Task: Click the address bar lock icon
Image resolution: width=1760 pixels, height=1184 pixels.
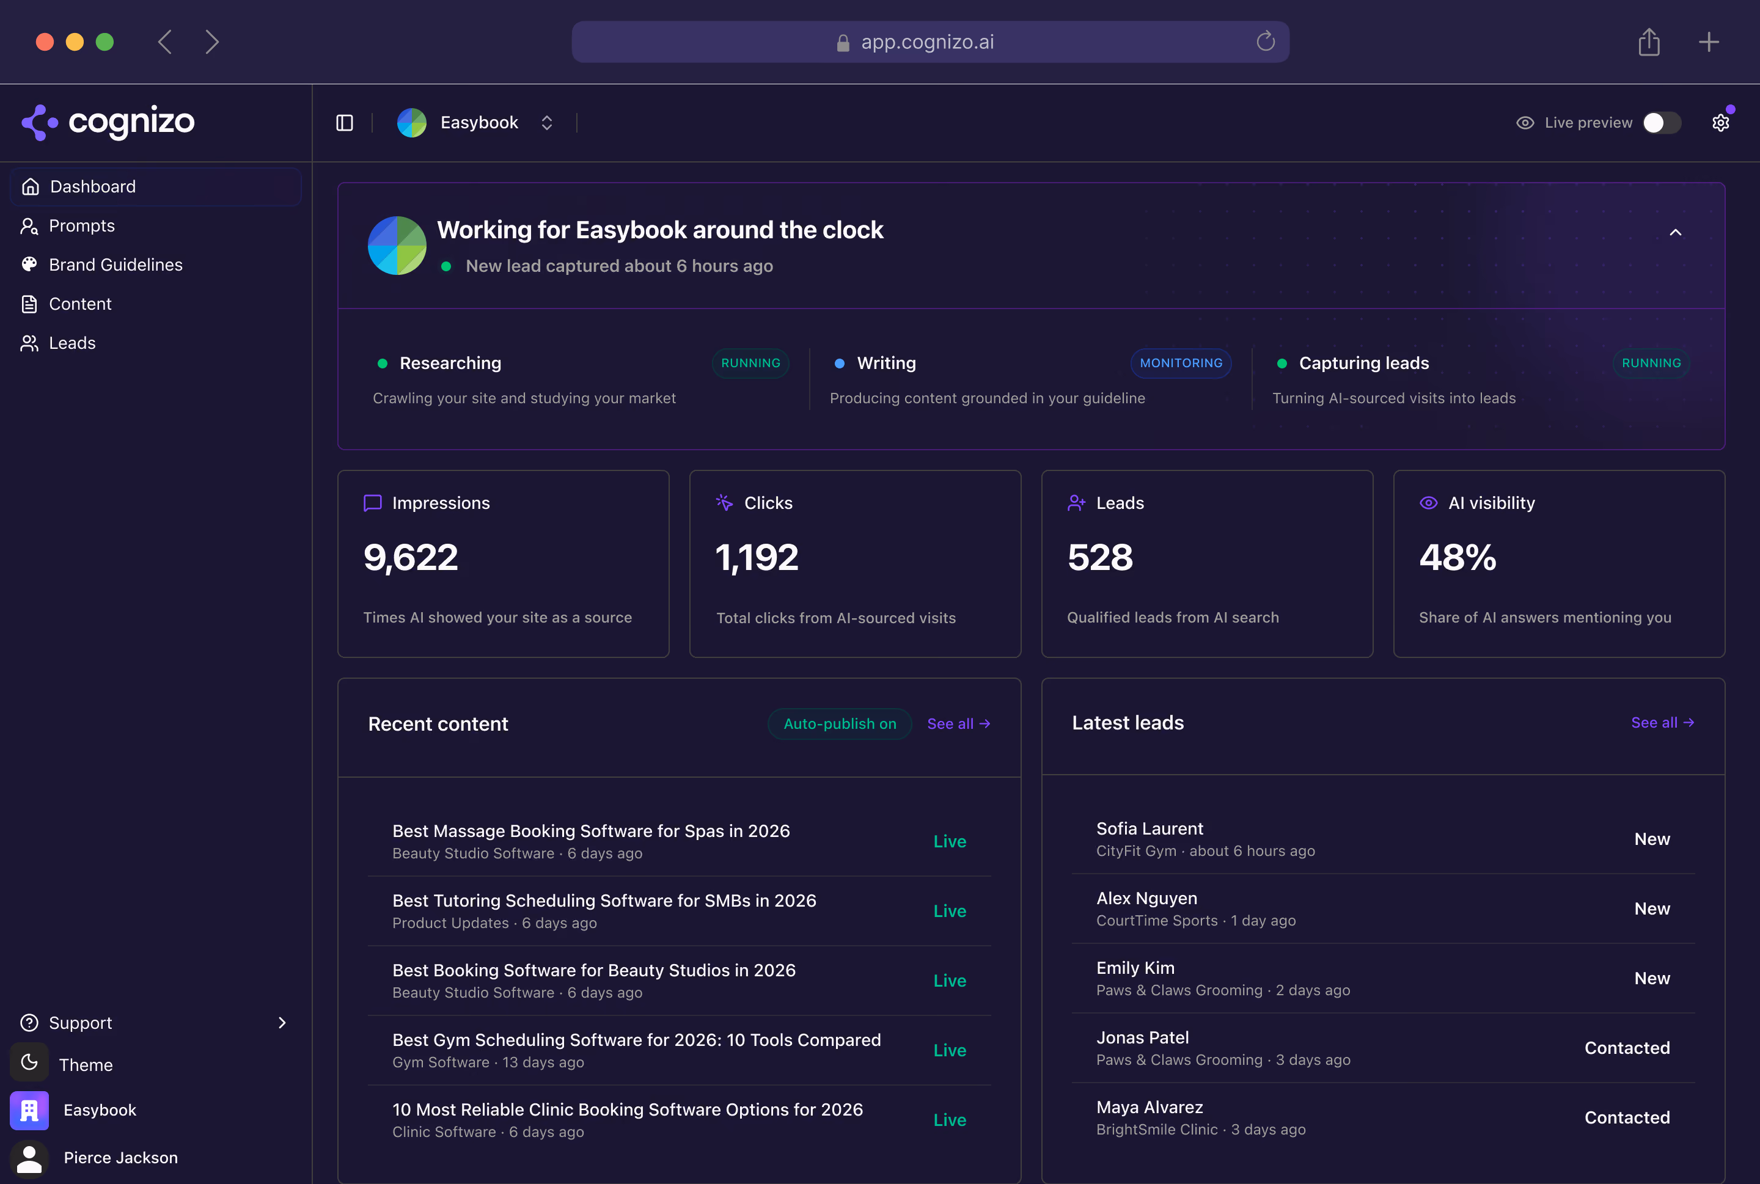Action: click(843, 43)
